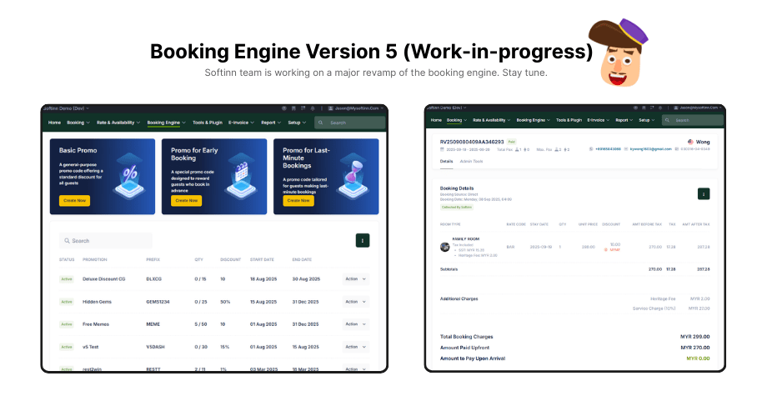
Task: Click the Total Booking Charges amount MYR 299.00
Action: click(694, 337)
